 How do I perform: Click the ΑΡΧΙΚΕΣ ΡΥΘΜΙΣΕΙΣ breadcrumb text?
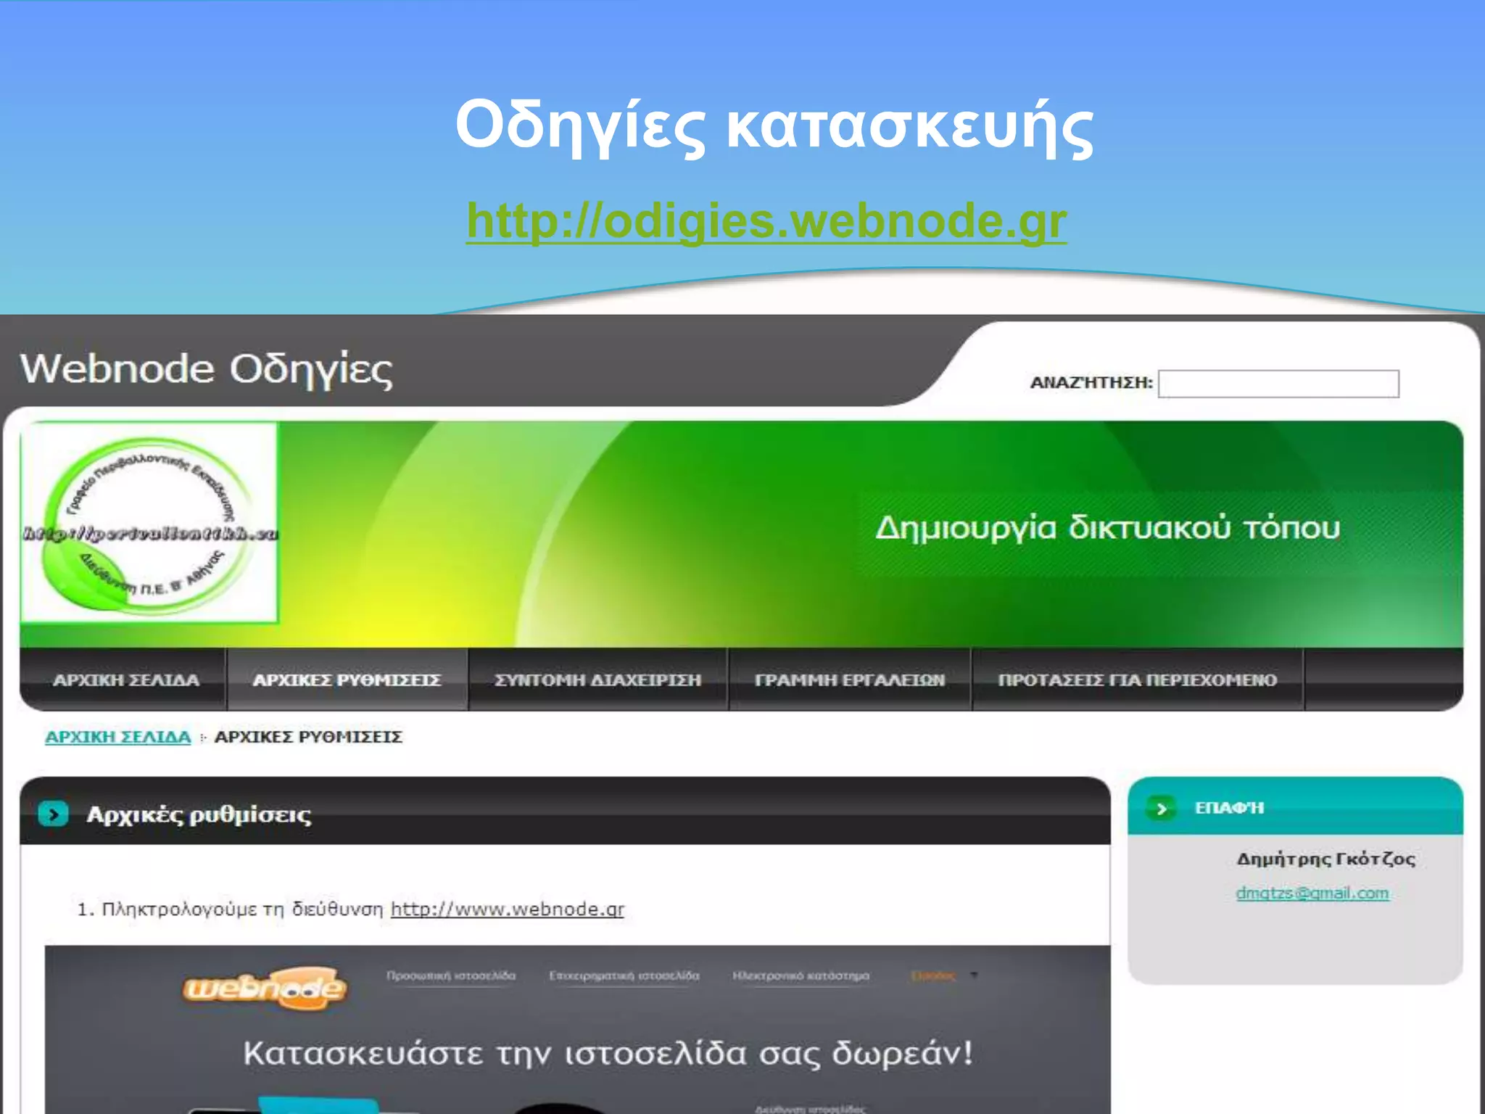point(308,737)
